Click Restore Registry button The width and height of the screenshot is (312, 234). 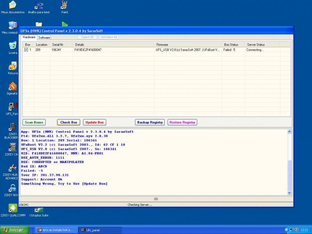tap(182, 122)
